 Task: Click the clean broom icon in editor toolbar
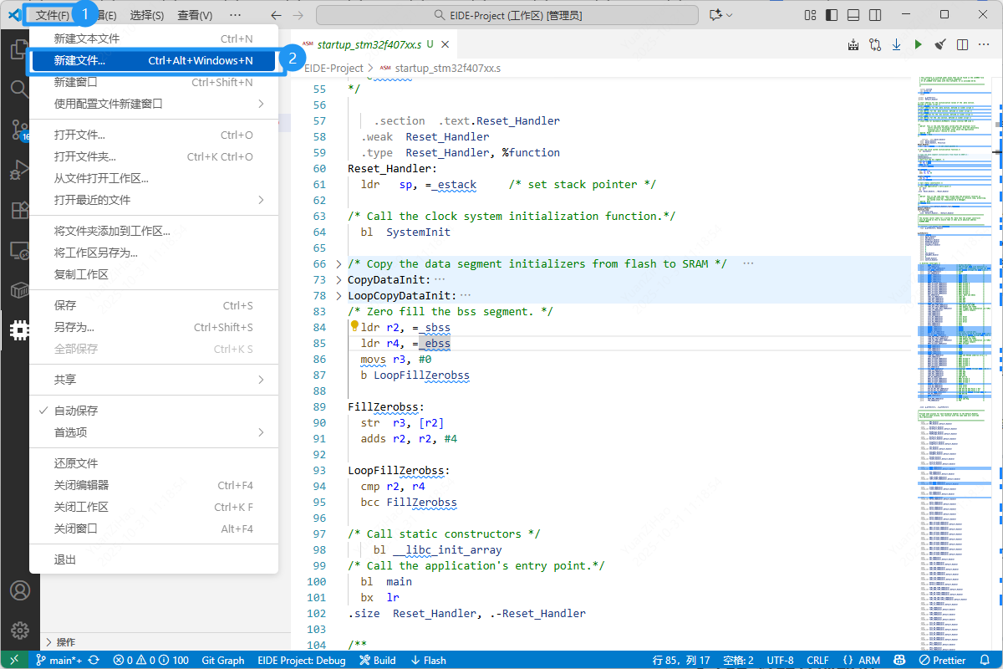coord(940,44)
